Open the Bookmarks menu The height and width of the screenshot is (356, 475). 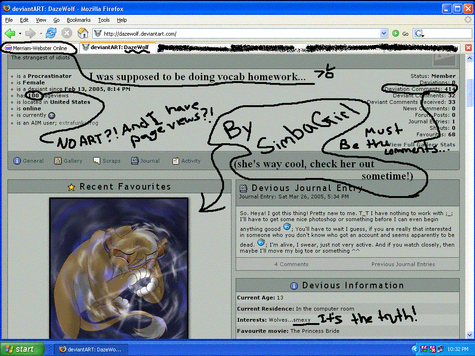(78, 20)
